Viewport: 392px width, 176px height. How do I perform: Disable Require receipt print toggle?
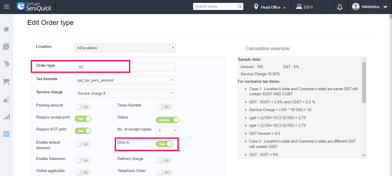tap(83, 119)
